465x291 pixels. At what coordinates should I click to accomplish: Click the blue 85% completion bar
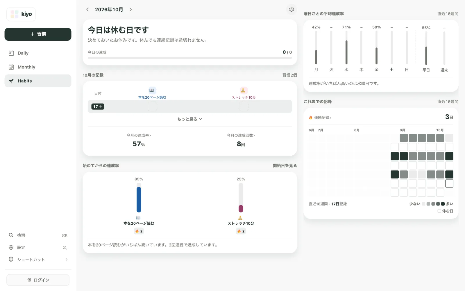pos(139,200)
